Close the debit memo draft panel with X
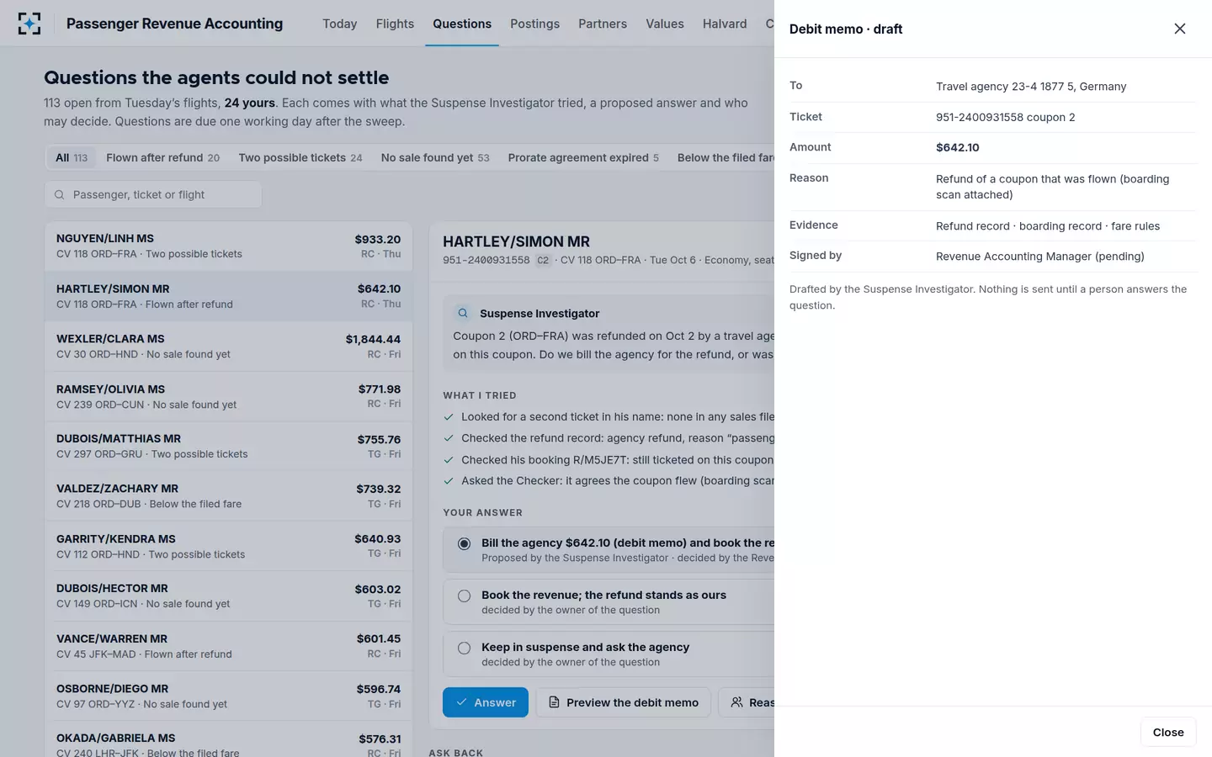Screen dimensions: 1212x757 1180,29
